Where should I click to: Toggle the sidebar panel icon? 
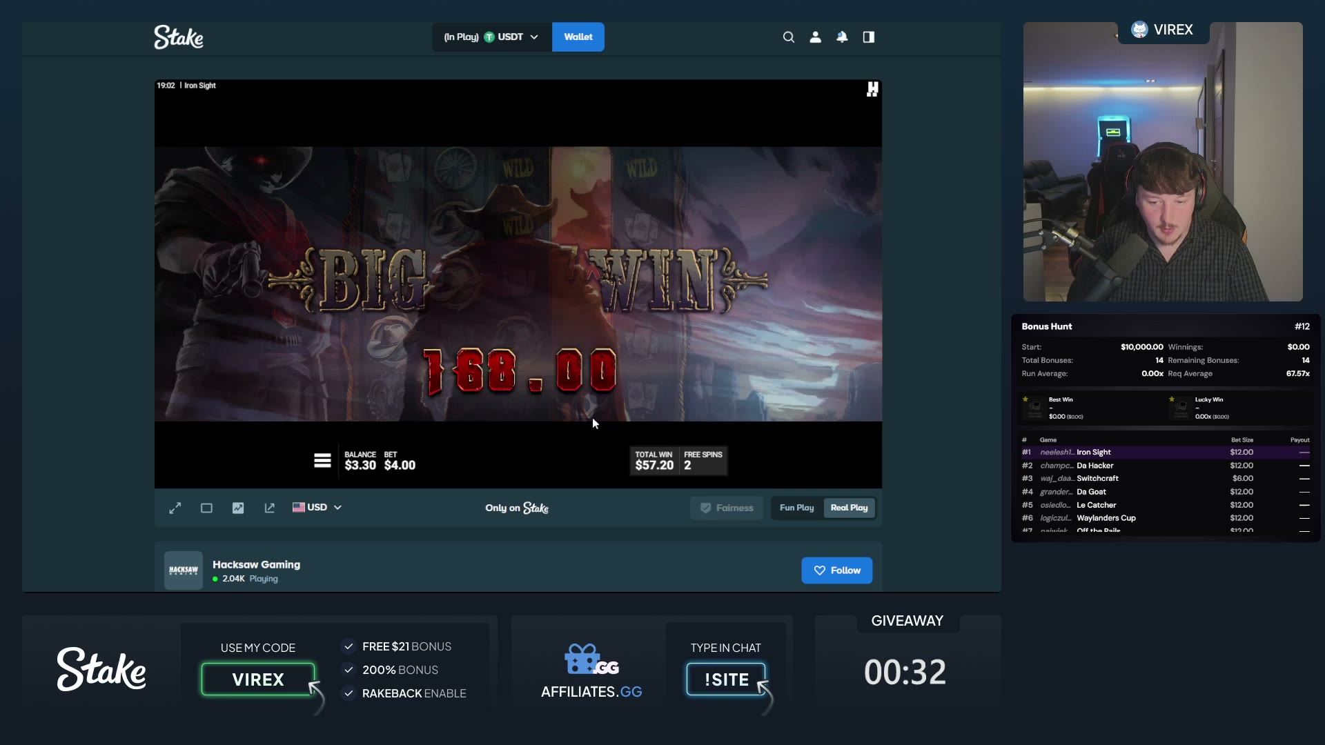869,37
